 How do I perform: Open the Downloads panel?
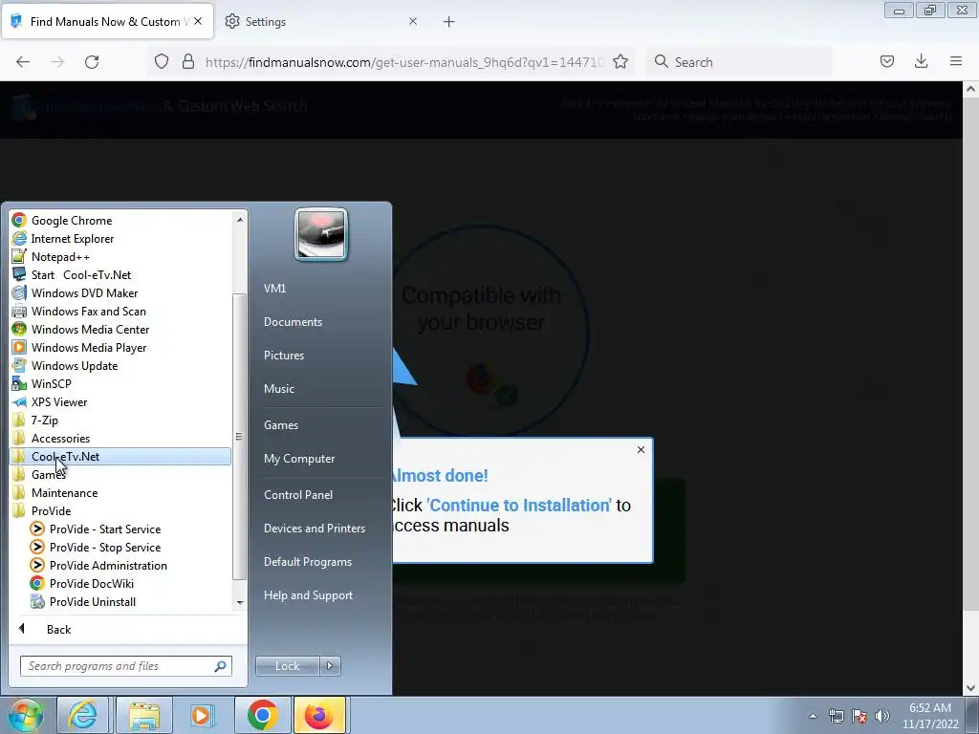[x=921, y=62]
